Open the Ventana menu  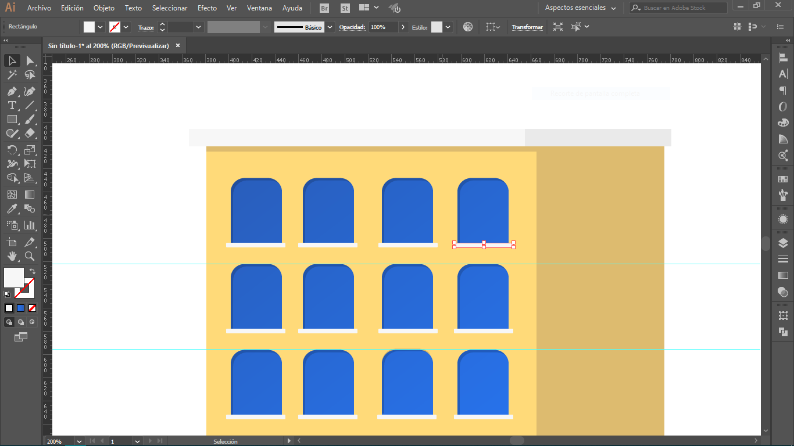tap(259, 8)
